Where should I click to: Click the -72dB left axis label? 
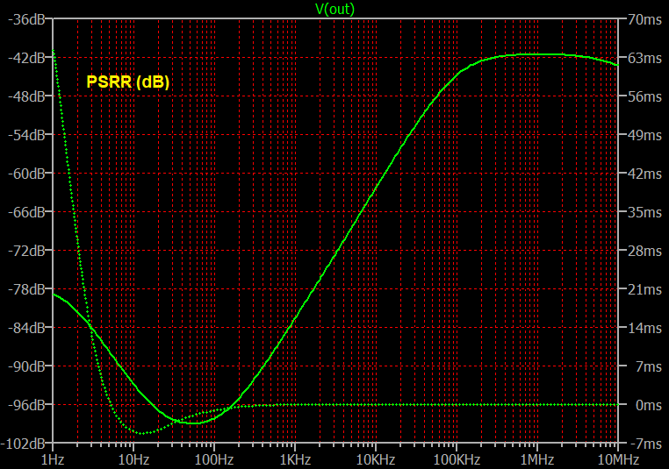(26, 251)
